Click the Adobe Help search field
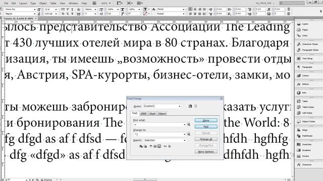This screenshot has height=181, width=323. pos(292,3)
